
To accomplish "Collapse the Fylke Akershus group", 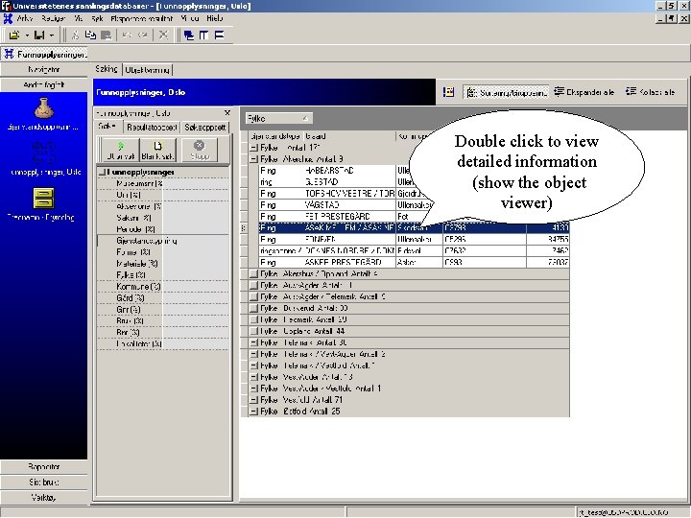I will coord(253,159).
